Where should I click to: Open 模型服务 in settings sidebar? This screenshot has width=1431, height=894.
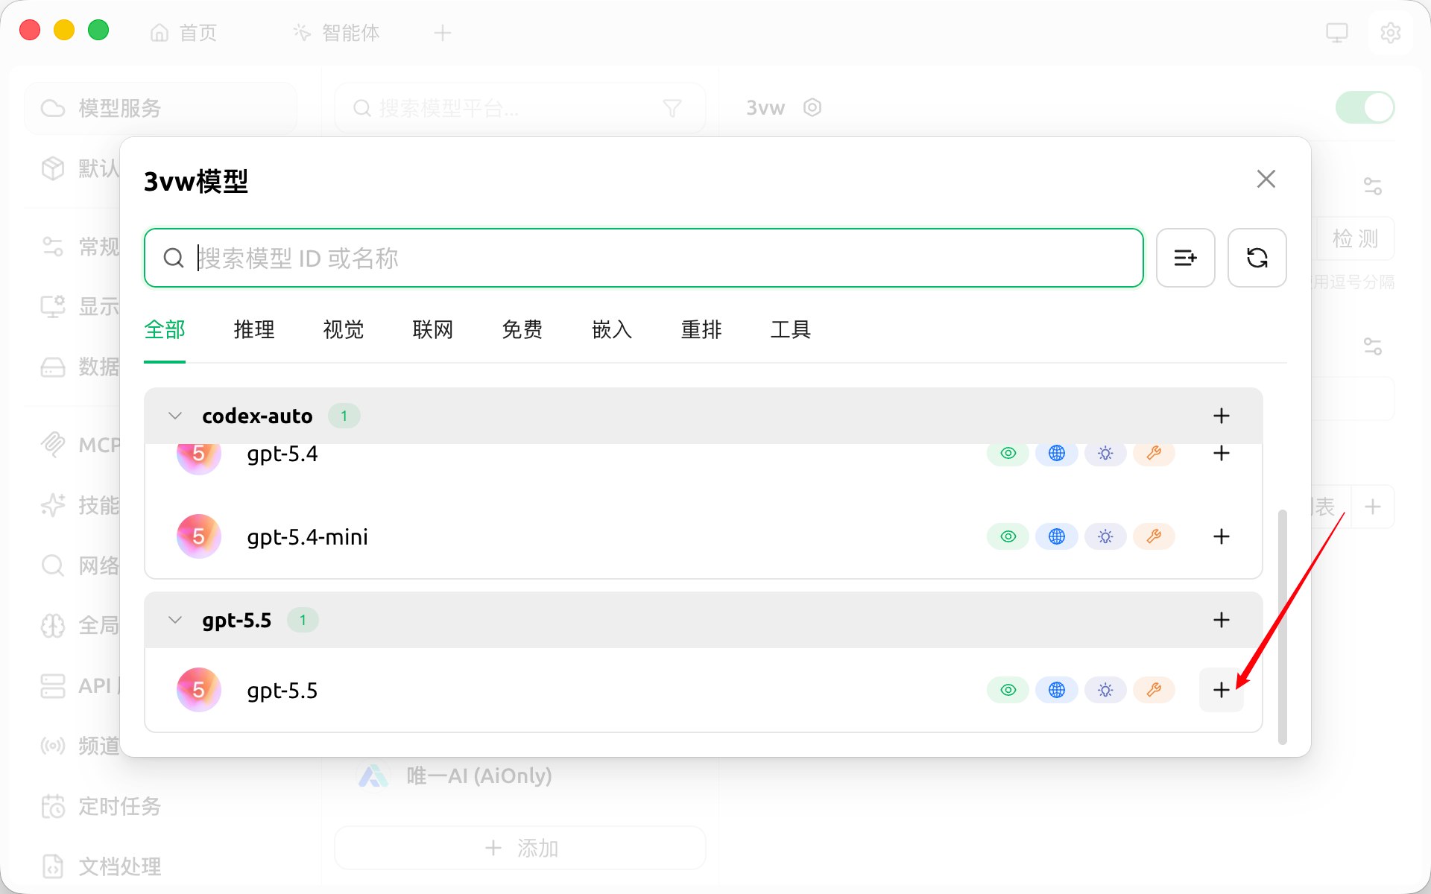(160, 108)
